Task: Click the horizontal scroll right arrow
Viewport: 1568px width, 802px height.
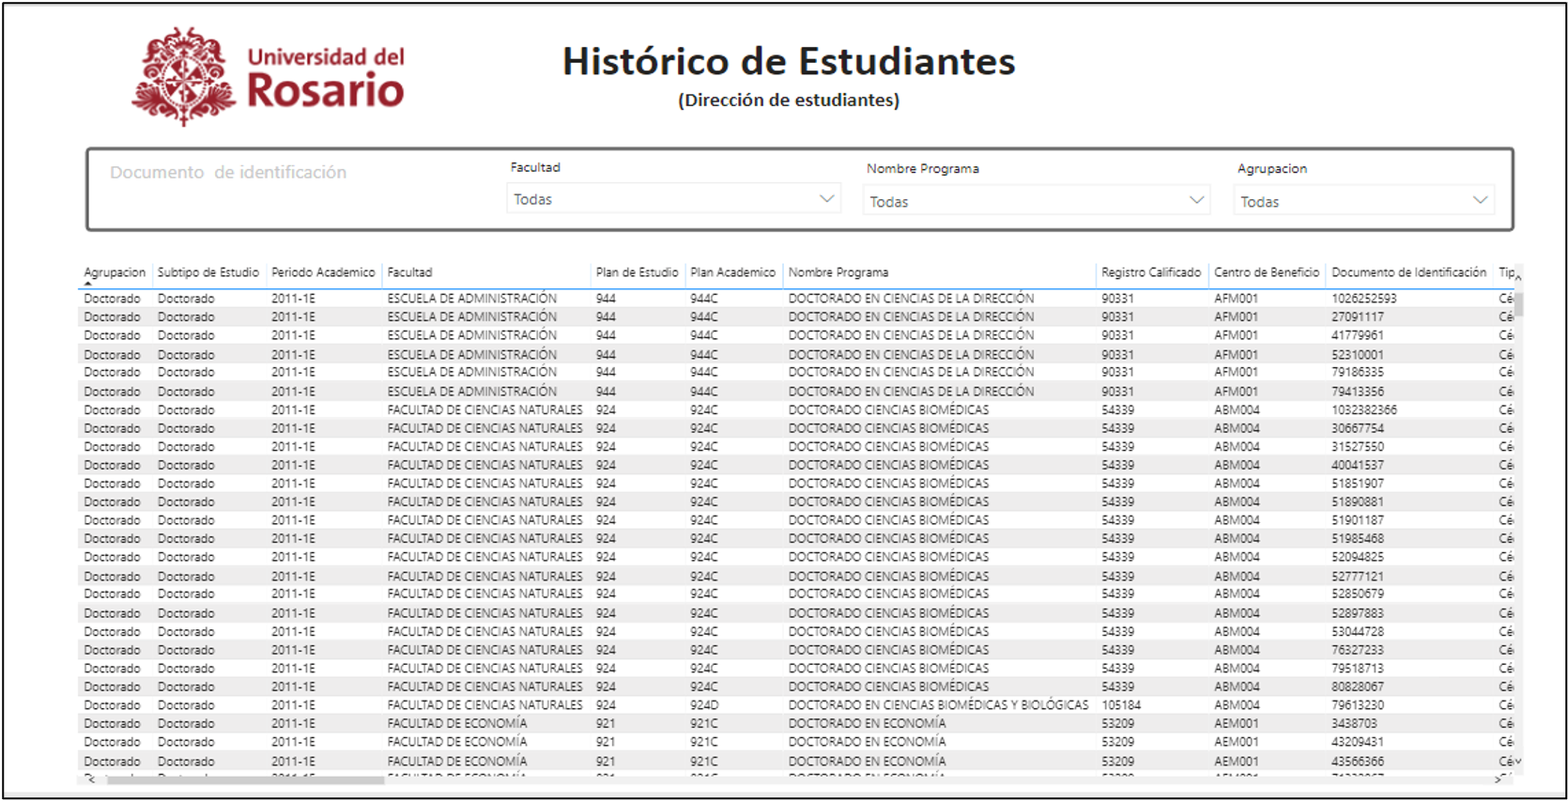Action: tap(1499, 779)
